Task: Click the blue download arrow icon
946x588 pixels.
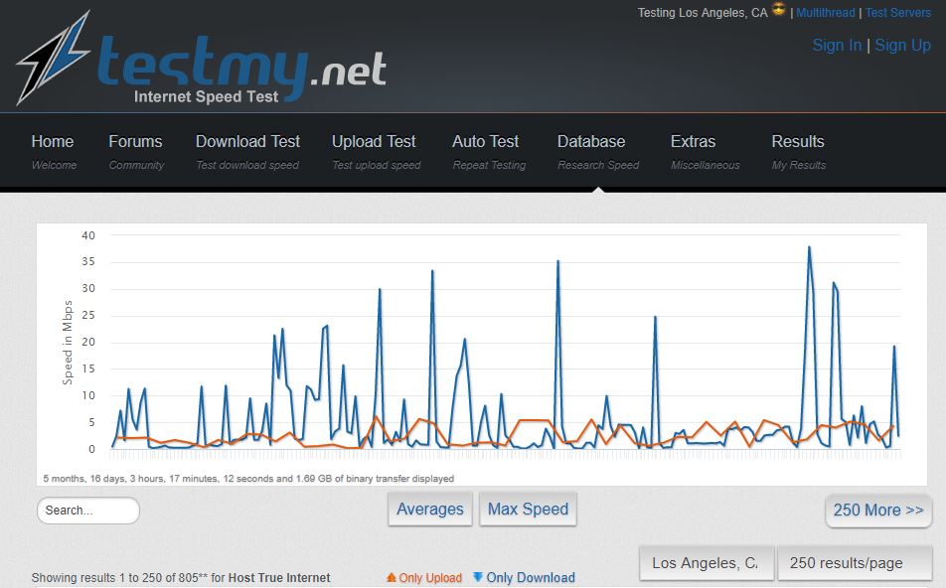Action: coord(478,576)
